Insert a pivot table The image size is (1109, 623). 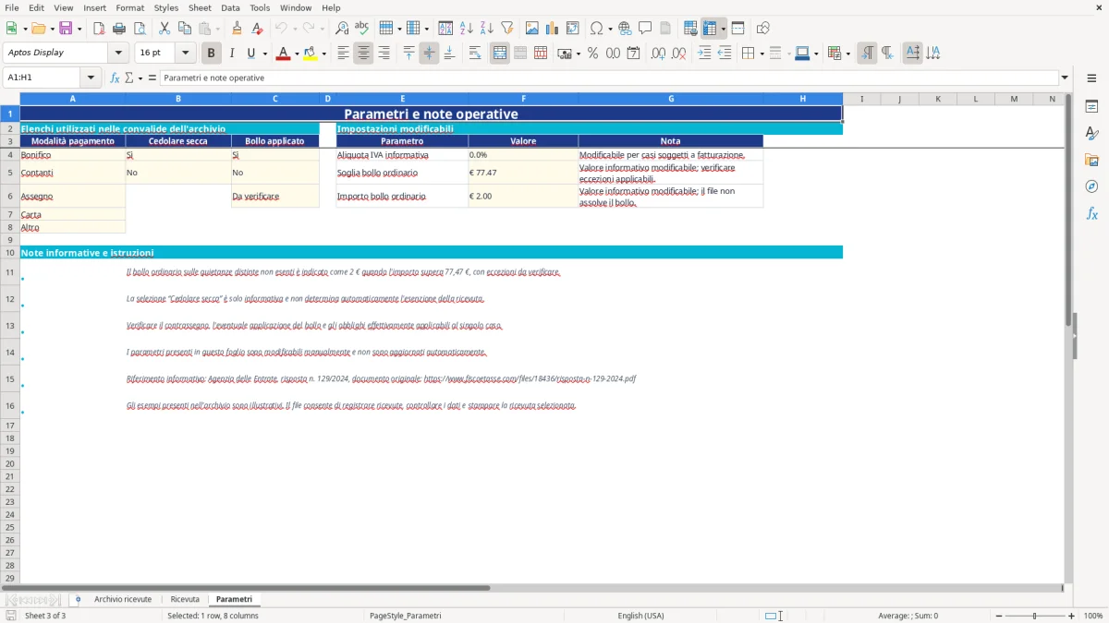pos(573,28)
